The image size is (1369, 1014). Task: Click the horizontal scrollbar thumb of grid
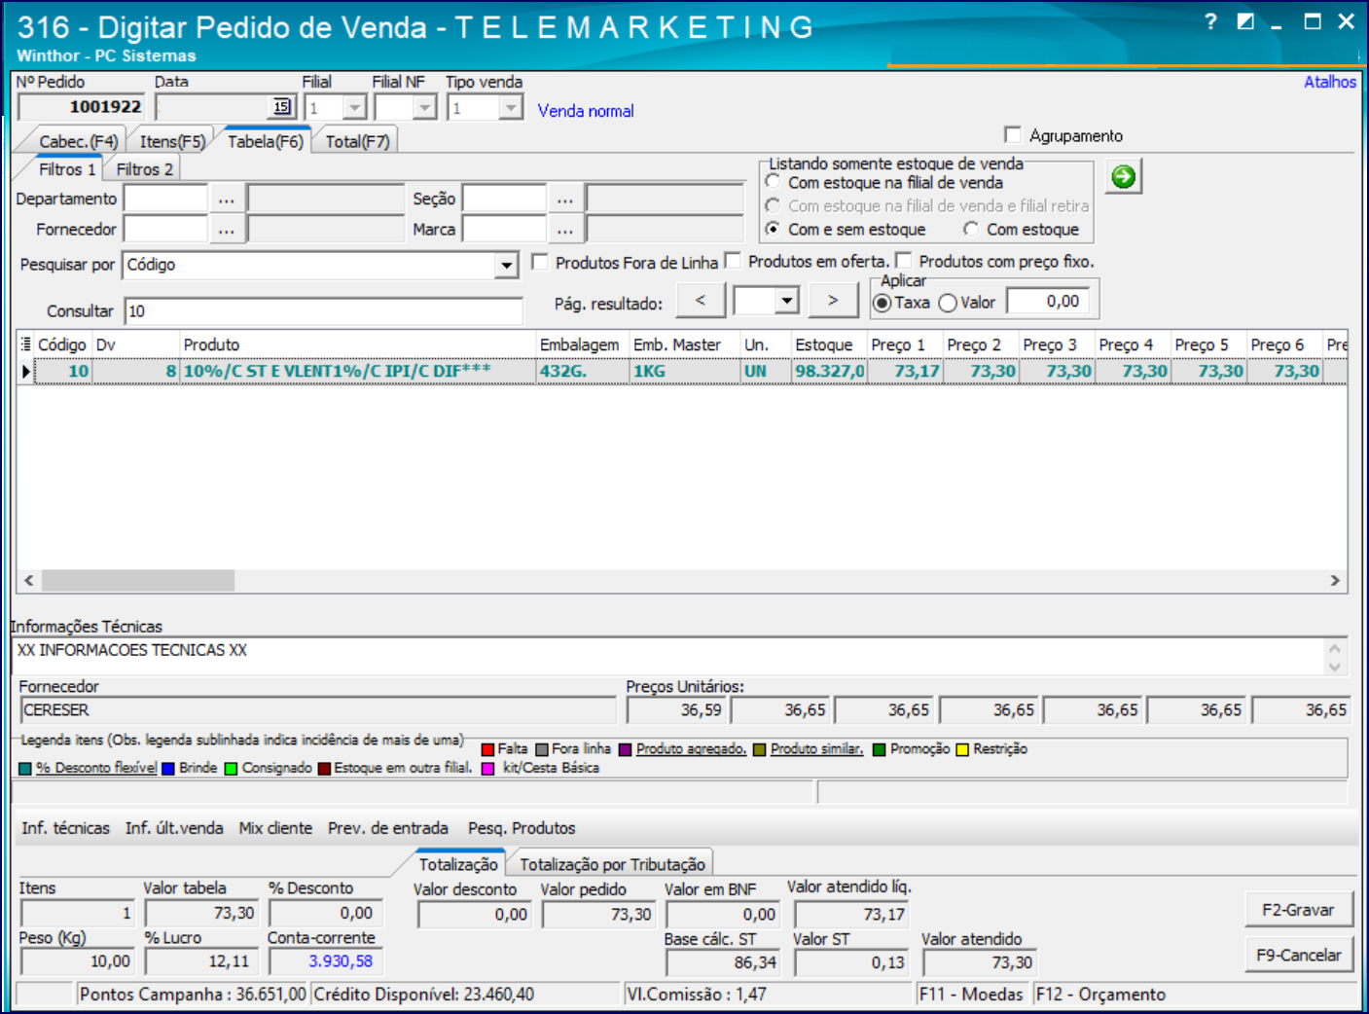(x=137, y=580)
